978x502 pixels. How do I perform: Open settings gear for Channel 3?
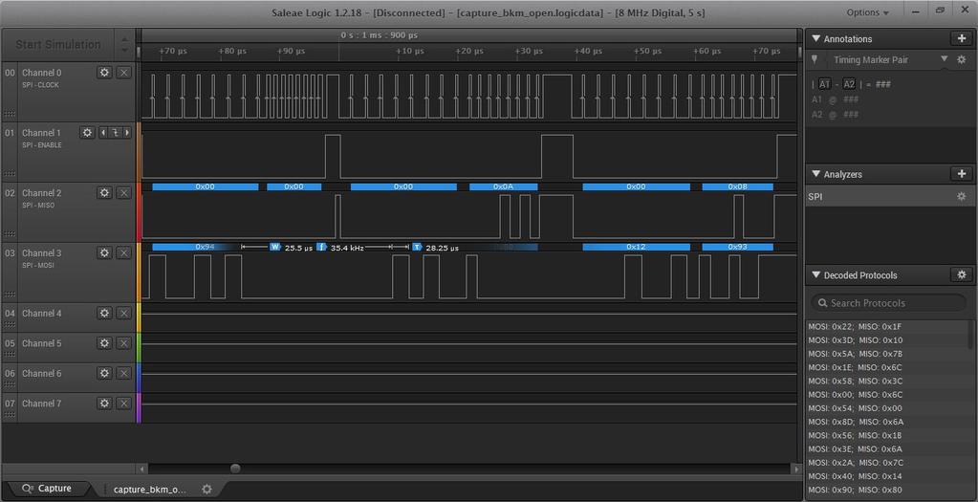click(105, 252)
